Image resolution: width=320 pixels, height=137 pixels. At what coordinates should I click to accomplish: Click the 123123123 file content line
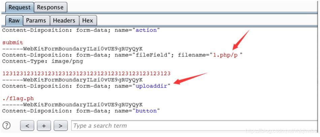86,74
